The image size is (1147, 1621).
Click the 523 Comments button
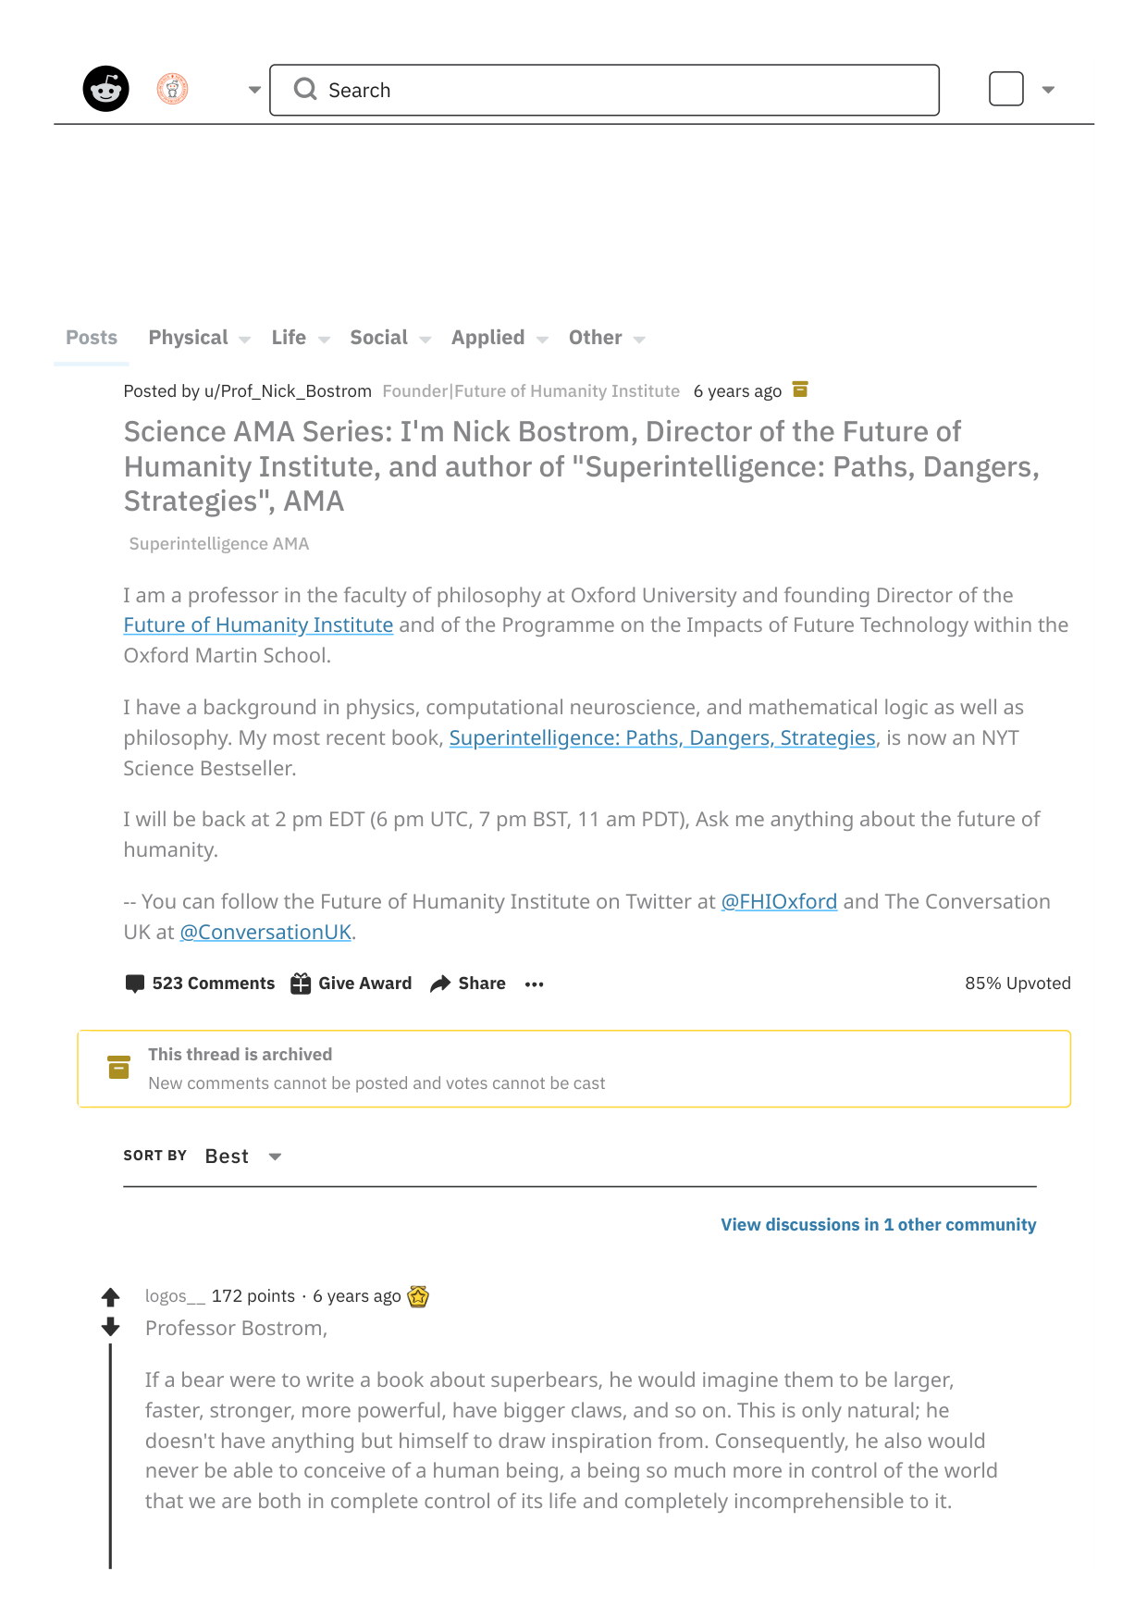[201, 984]
